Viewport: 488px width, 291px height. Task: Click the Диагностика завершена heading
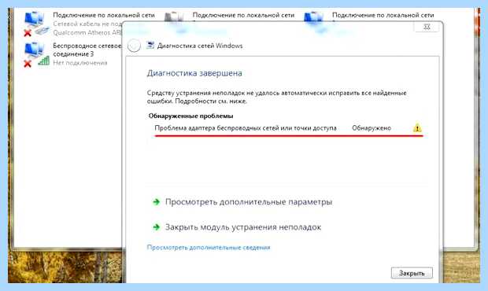click(194, 73)
